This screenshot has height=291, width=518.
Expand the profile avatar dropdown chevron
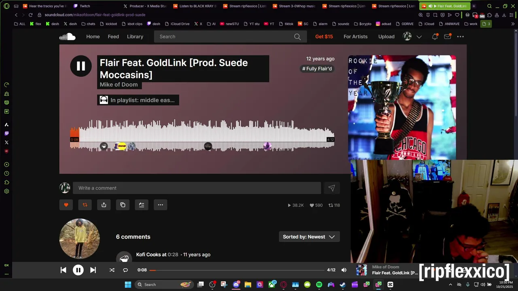pyautogui.click(x=419, y=37)
